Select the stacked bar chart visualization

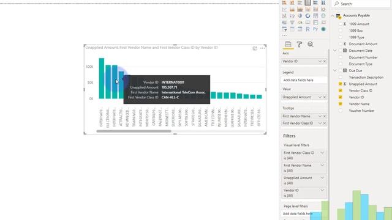(x=284, y=2)
